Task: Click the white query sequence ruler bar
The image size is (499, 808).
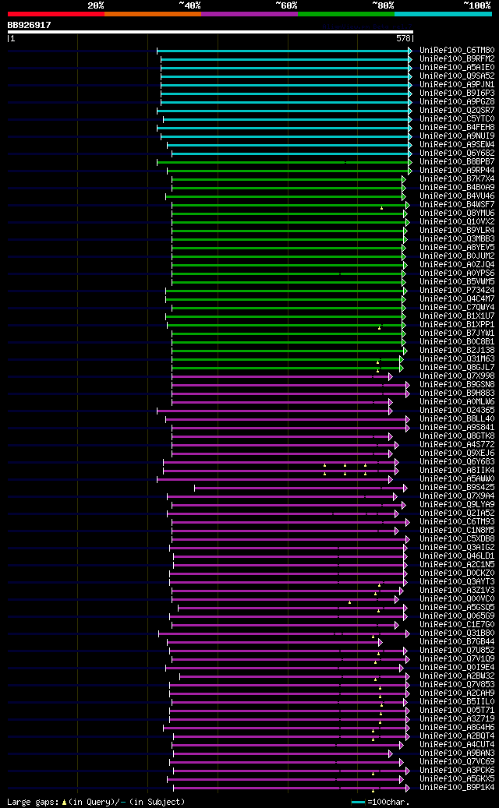Action: 211,32
